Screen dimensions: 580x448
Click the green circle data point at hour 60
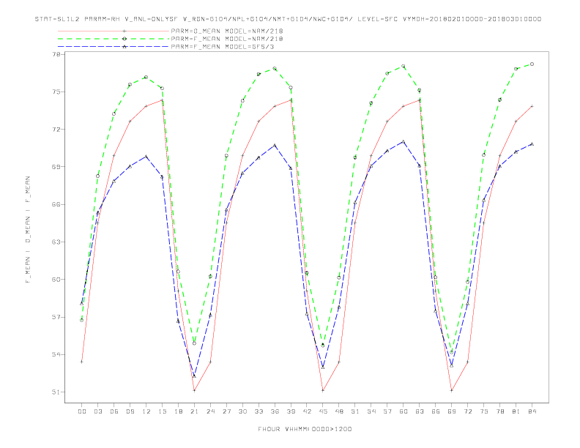point(404,66)
